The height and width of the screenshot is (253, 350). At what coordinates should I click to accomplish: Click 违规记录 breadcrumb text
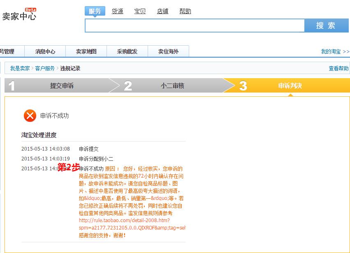[x=70, y=68]
